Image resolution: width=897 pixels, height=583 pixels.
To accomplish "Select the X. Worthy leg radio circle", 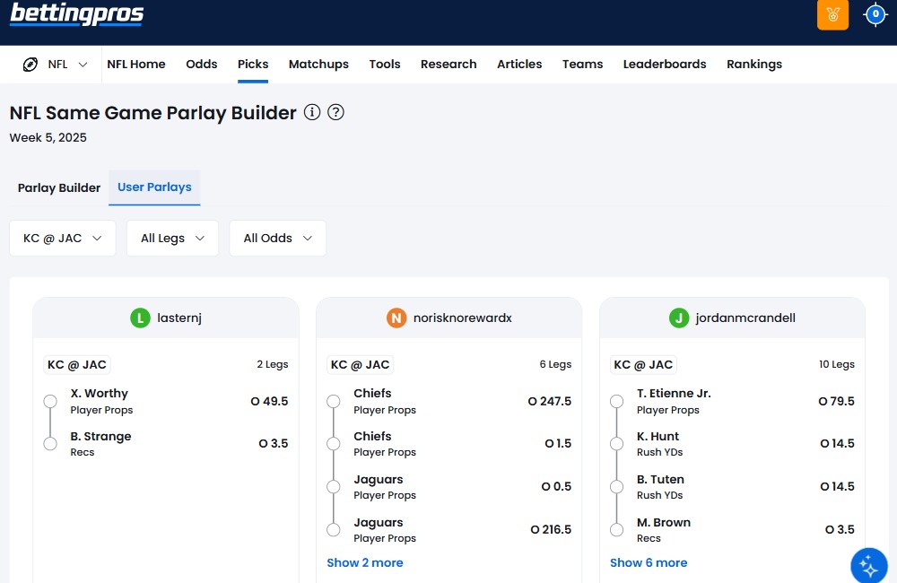I will 50,401.
